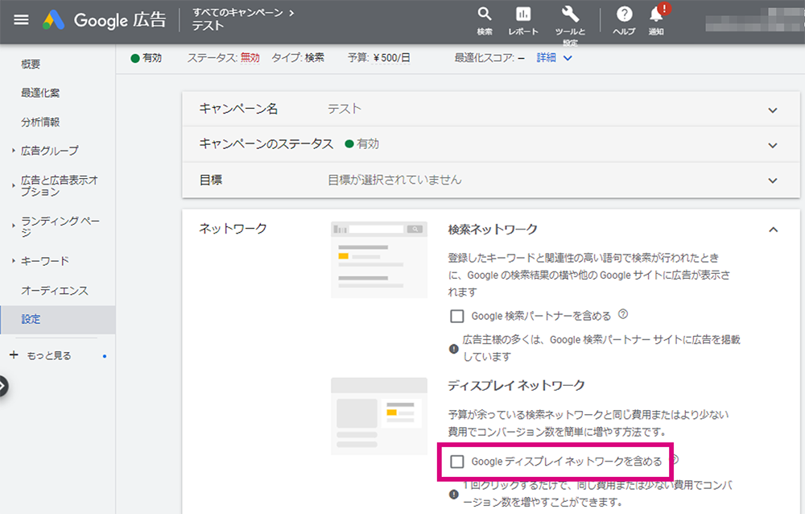The height and width of the screenshot is (514, 805).
Task: Click すべてのキャンペーン breadcrumb link
Action: [x=237, y=12]
